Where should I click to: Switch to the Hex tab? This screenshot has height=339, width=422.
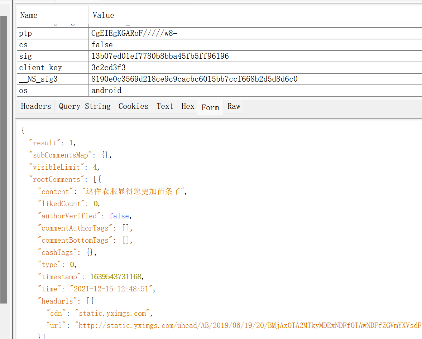pyautogui.click(x=188, y=106)
